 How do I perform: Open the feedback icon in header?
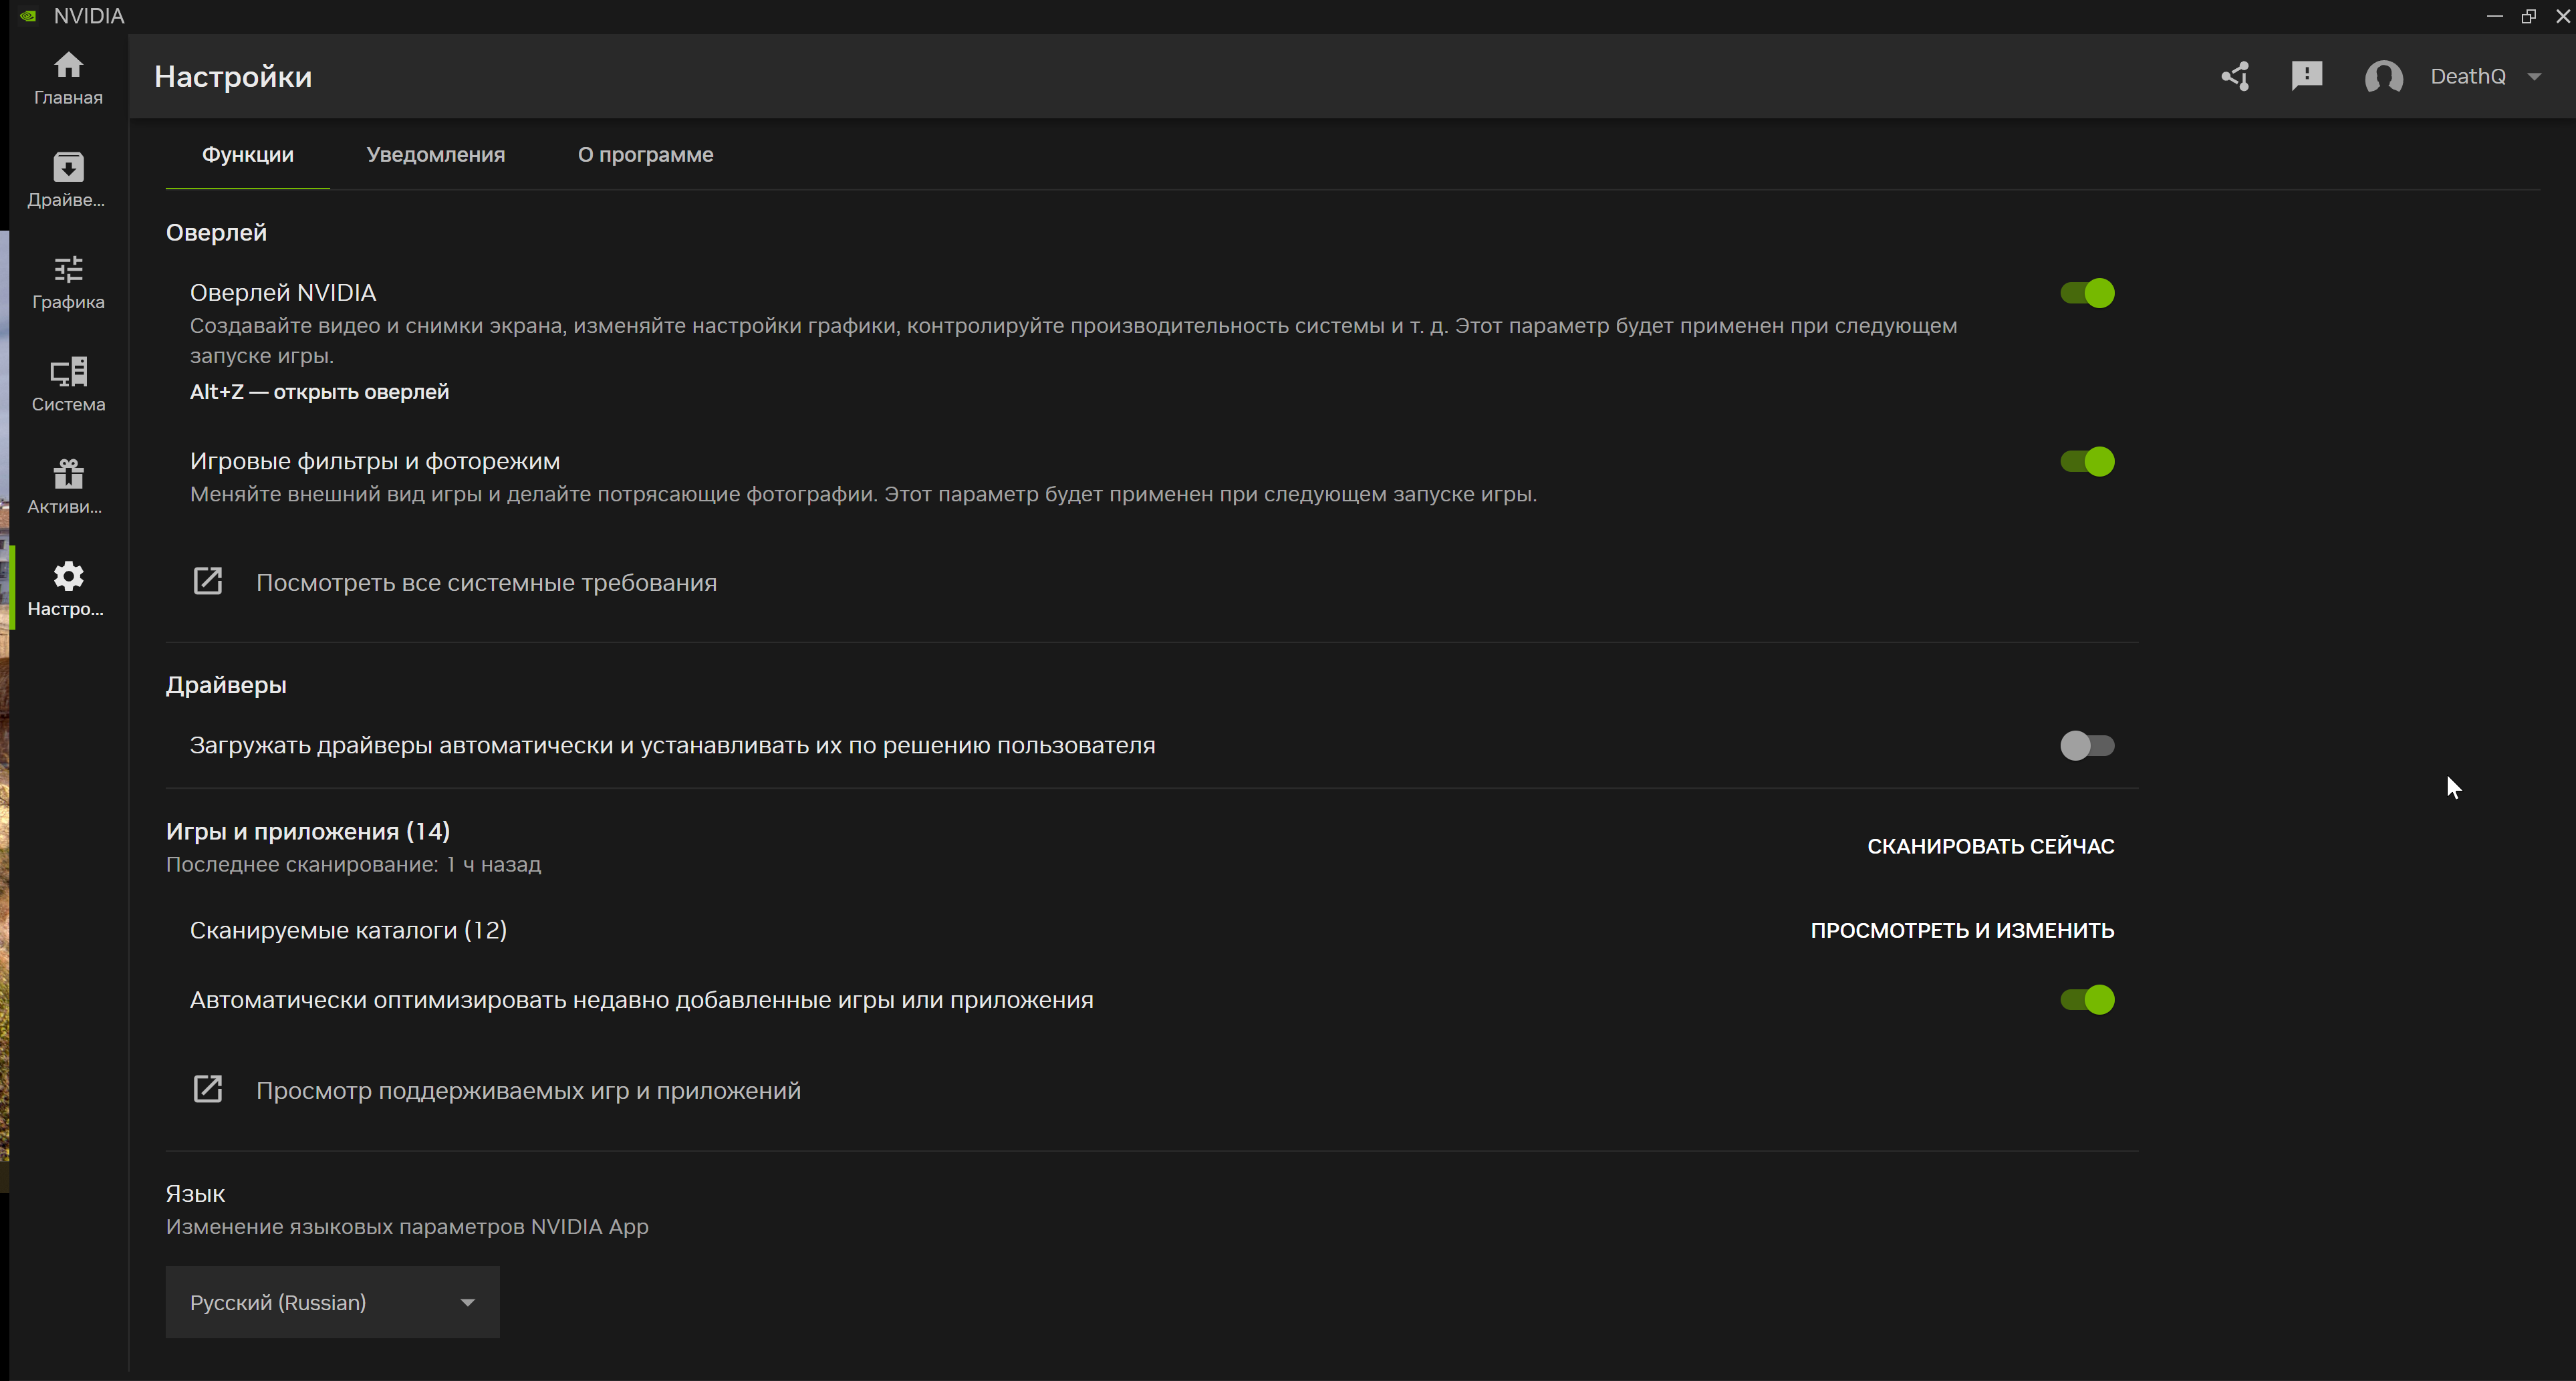2306,77
